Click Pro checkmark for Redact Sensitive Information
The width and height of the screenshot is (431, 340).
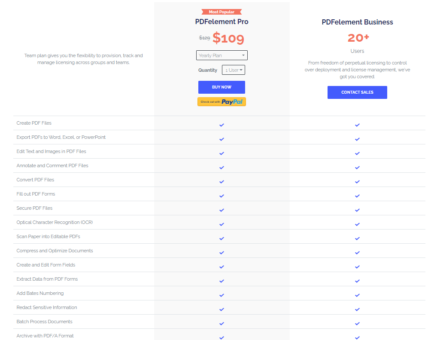point(222,309)
